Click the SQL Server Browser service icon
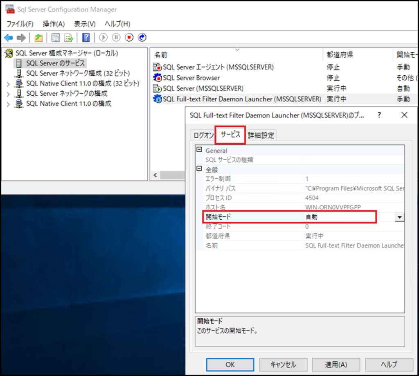 (158, 78)
